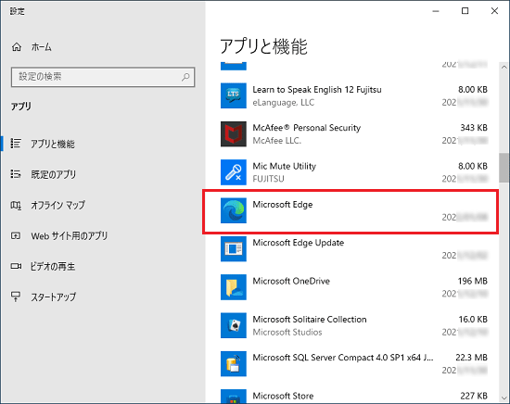Click the スタートアップ icon
The height and width of the screenshot is (404, 510).
point(16,297)
